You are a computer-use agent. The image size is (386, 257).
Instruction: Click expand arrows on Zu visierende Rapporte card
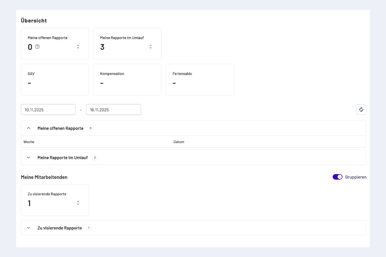pos(78,203)
